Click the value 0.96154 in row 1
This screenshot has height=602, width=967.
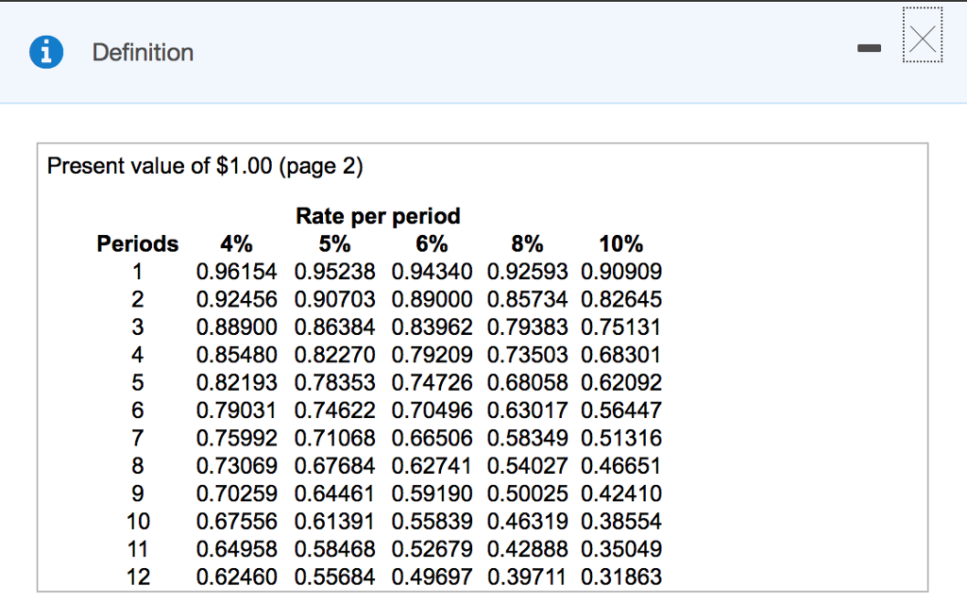coord(236,271)
